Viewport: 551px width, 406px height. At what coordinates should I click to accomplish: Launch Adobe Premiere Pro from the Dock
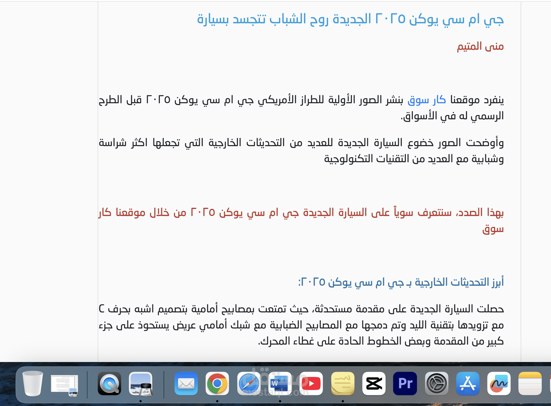405,383
